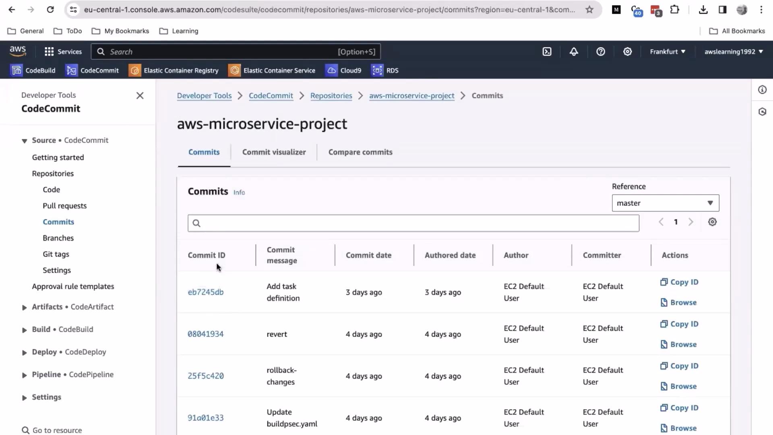Screen dimensions: 773x435
Task: Open Cloud9 shortcut in favorites bar
Action: pos(343,70)
